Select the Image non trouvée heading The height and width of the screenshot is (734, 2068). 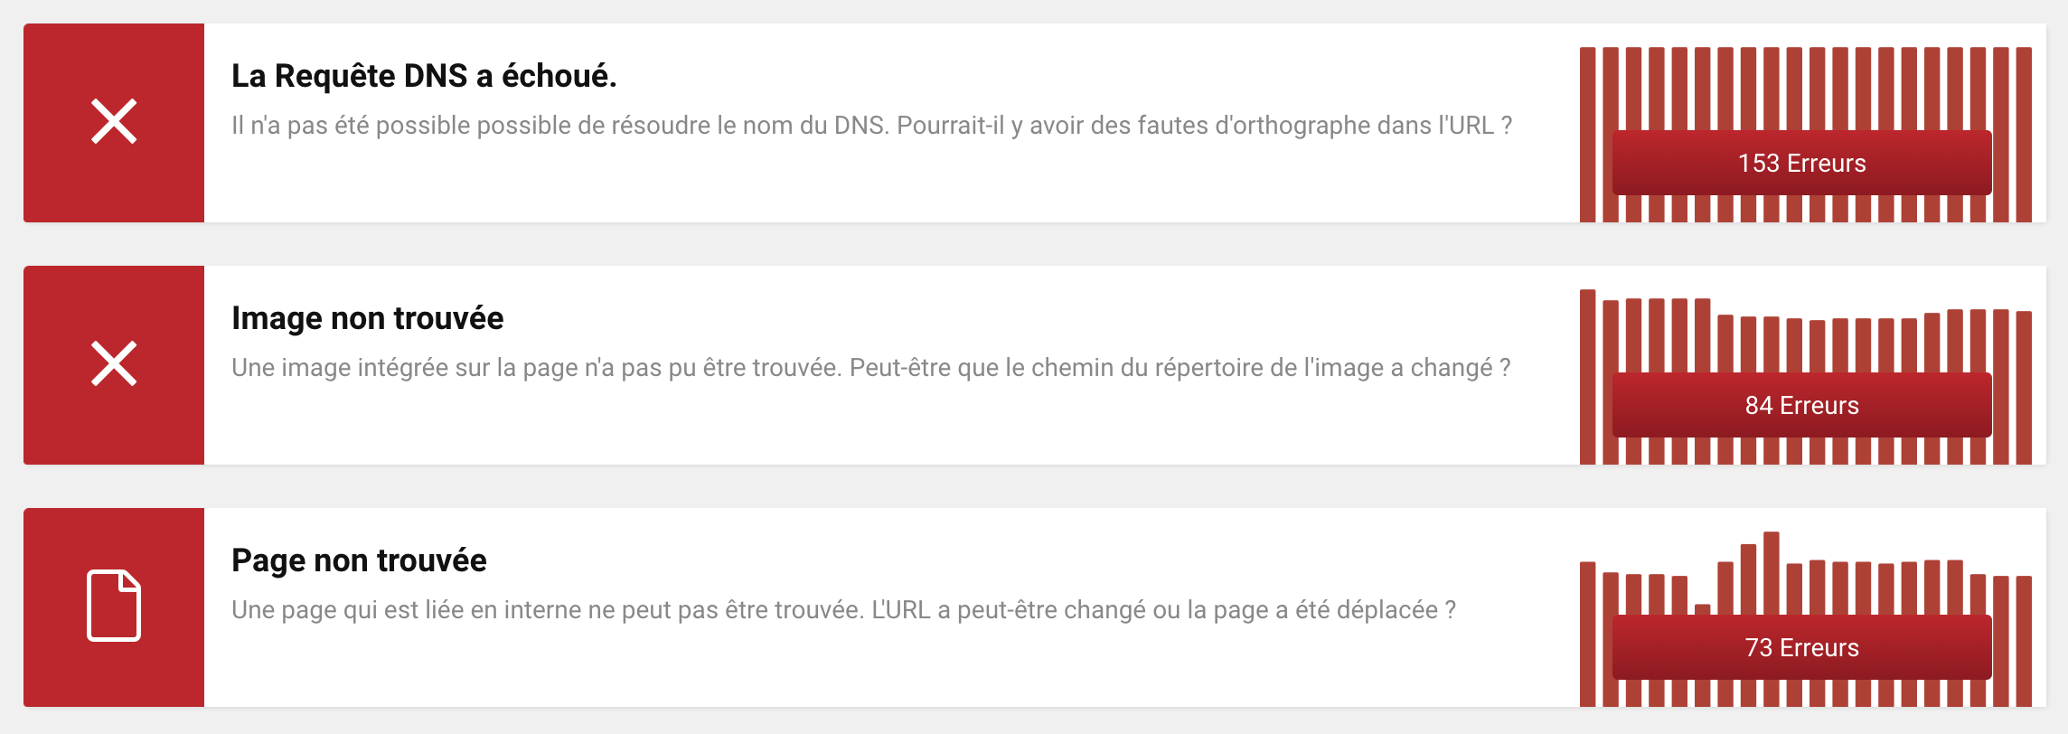pos(367,318)
